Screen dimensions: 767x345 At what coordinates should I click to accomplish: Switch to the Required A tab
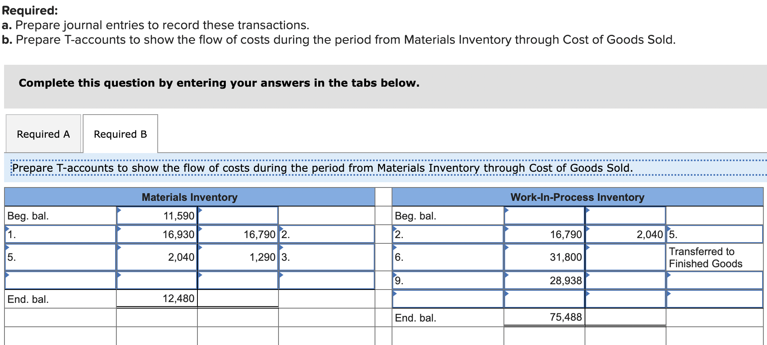(x=43, y=134)
